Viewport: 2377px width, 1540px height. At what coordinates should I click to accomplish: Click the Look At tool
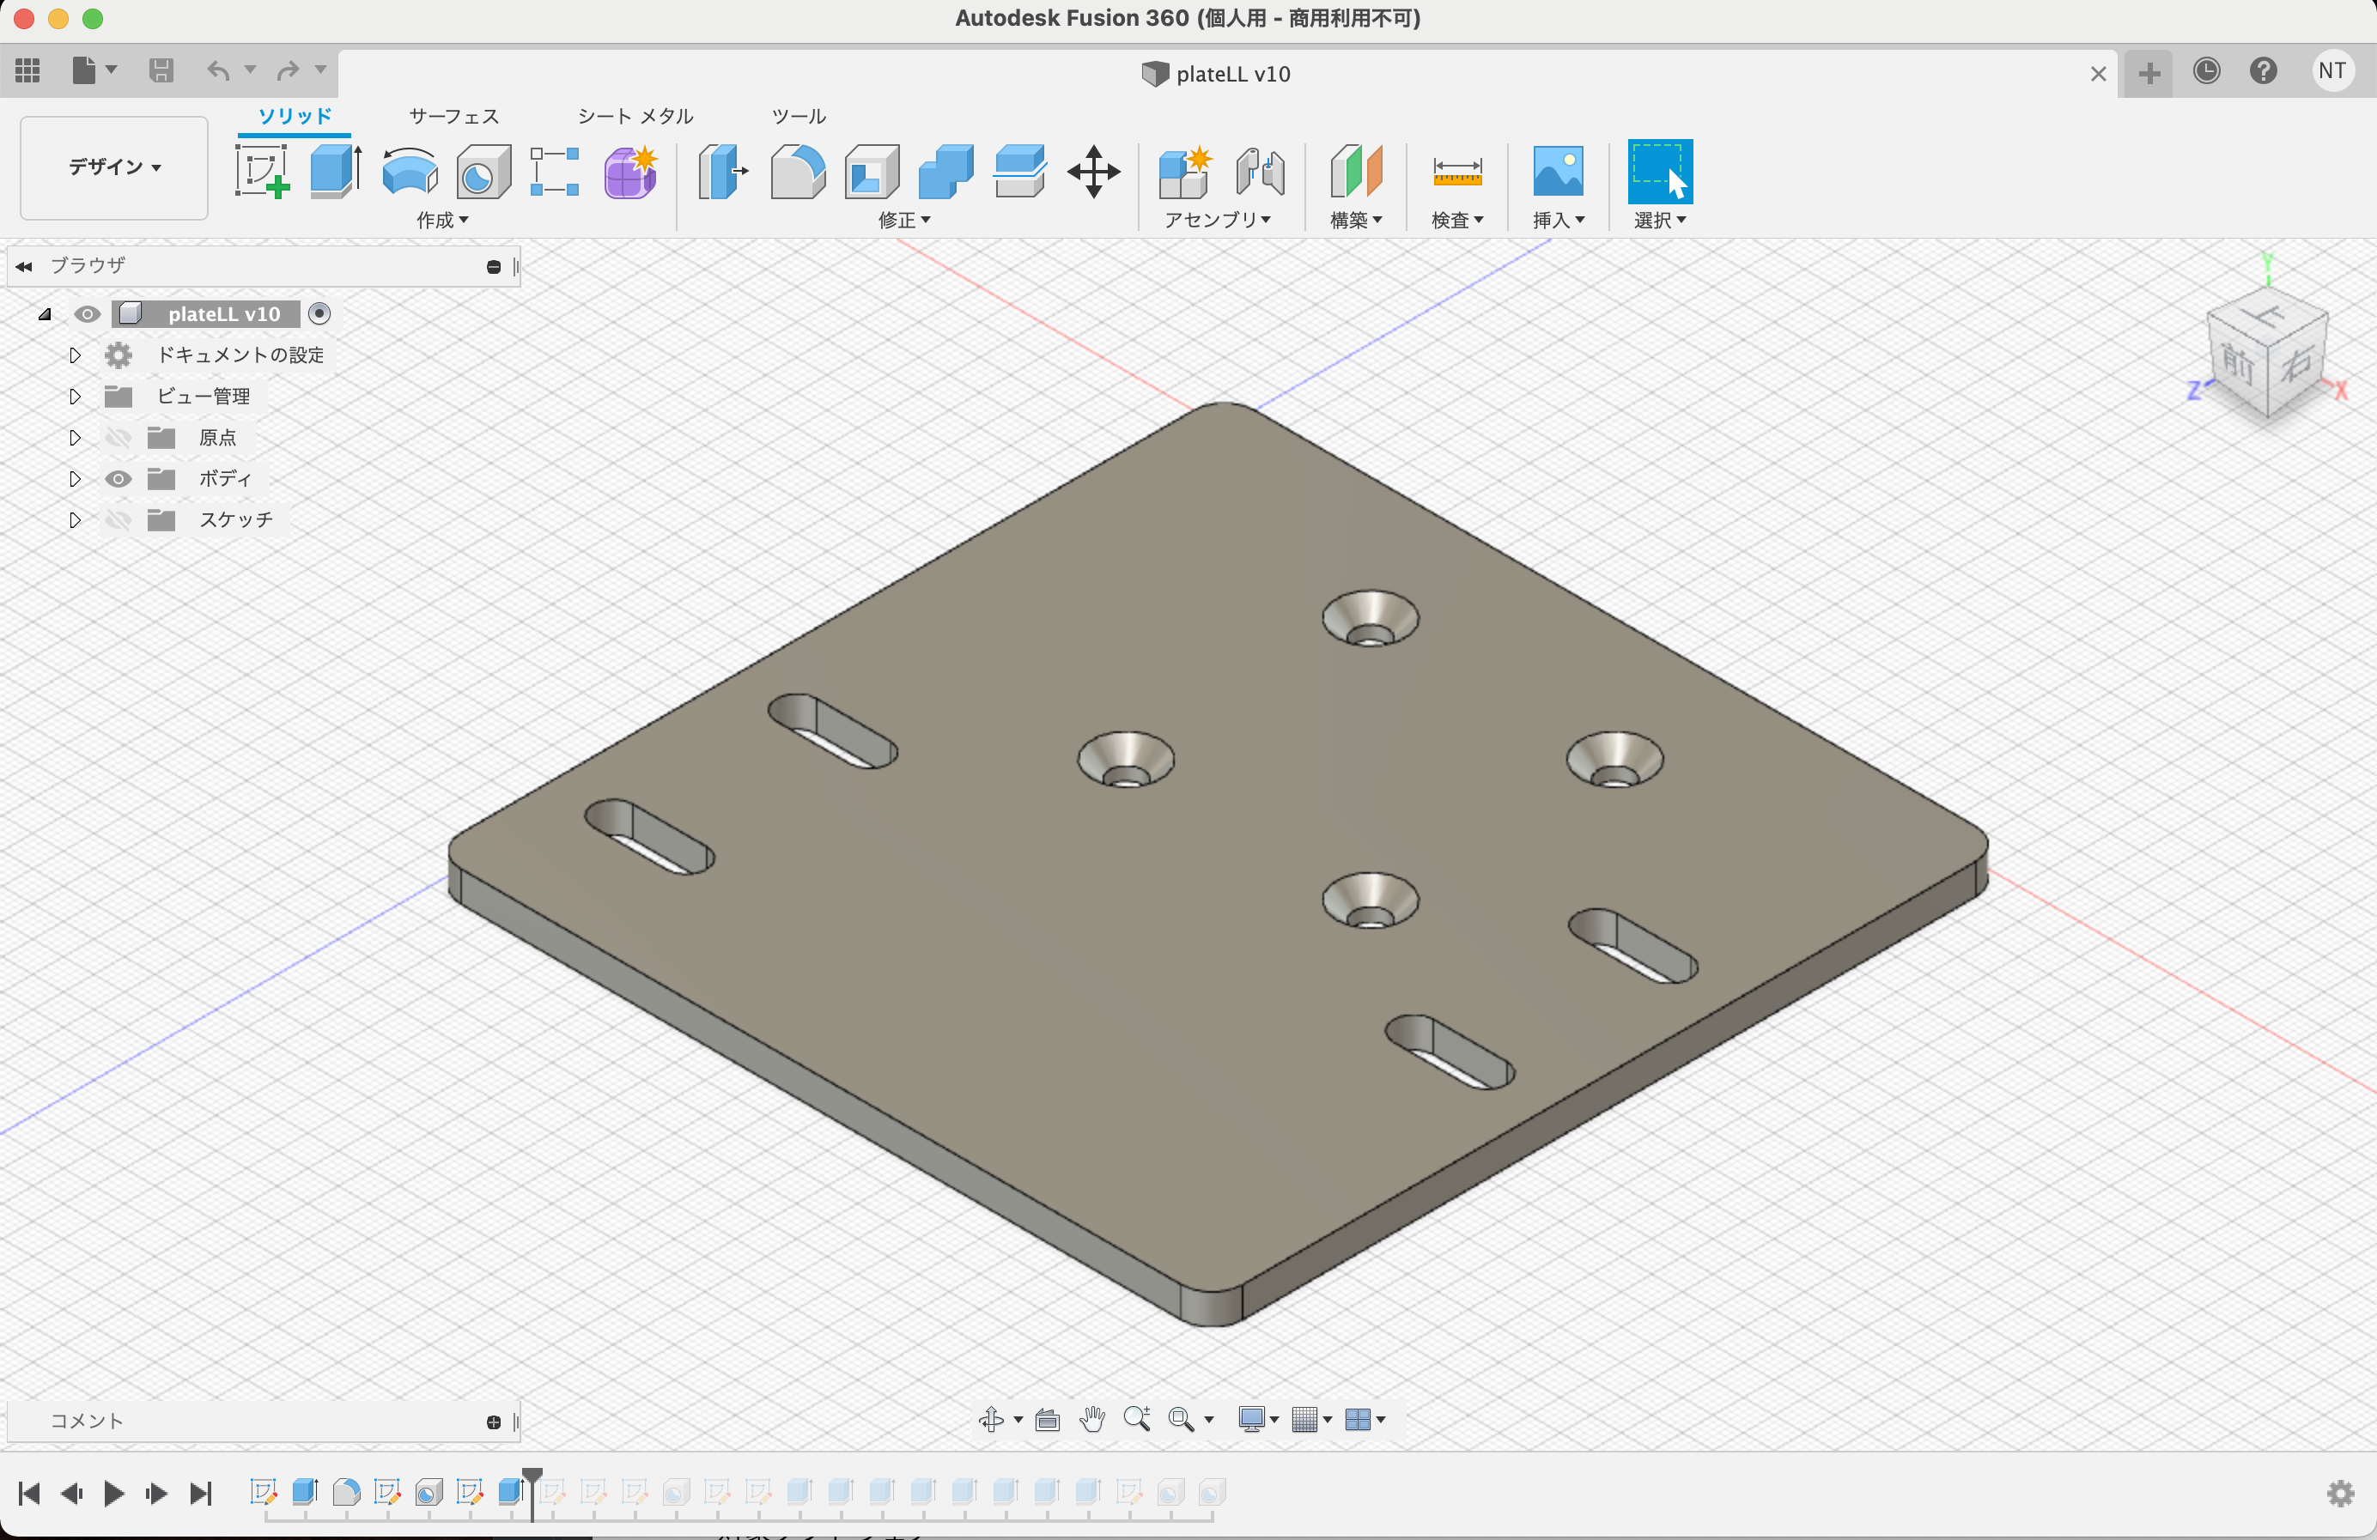point(1047,1418)
